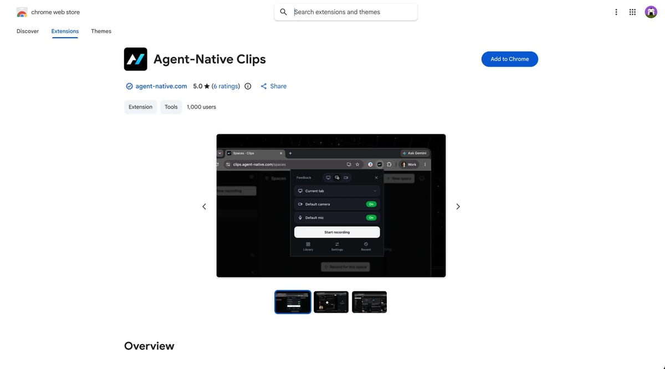665x369 pixels.
Task: Open the three-dot more options menu
Action: [616, 12]
